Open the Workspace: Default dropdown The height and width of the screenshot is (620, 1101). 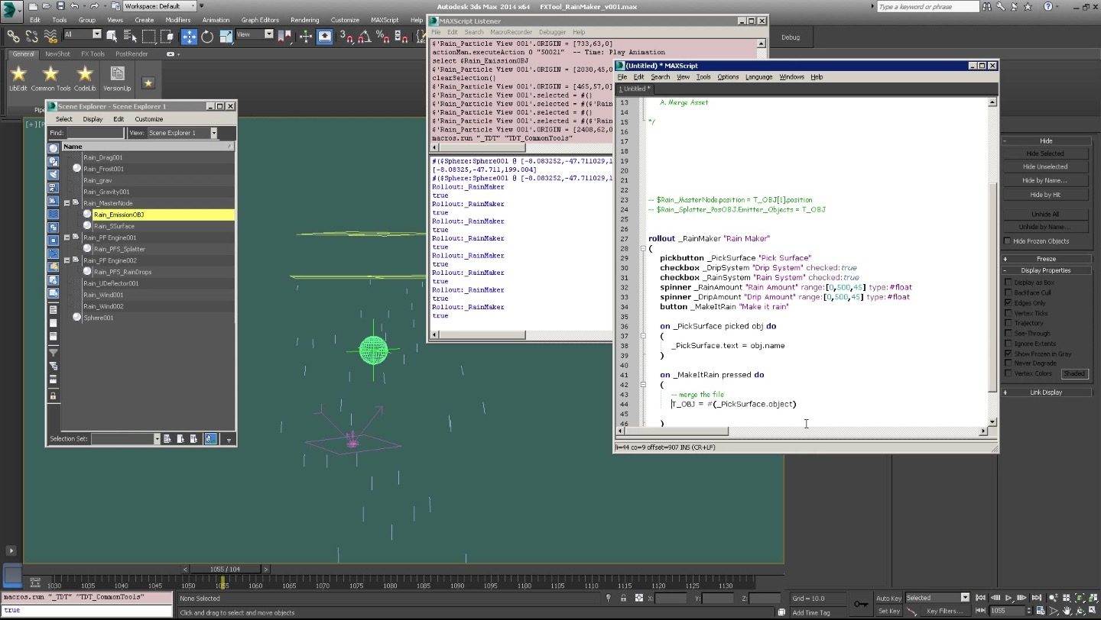pyautogui.click(x=158, y=6)
